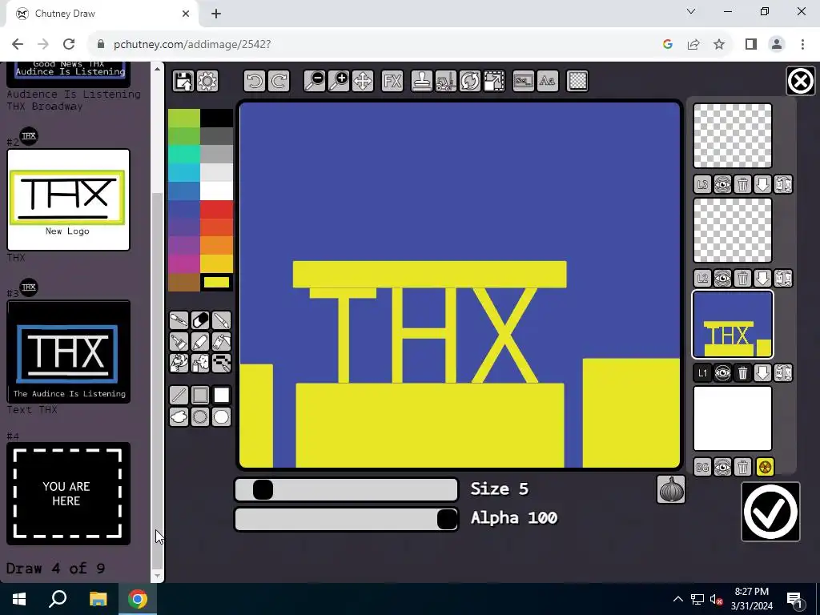Toggle visibility of layer L1
Viewport: 820px width, 615px height.
click(722, 373)
